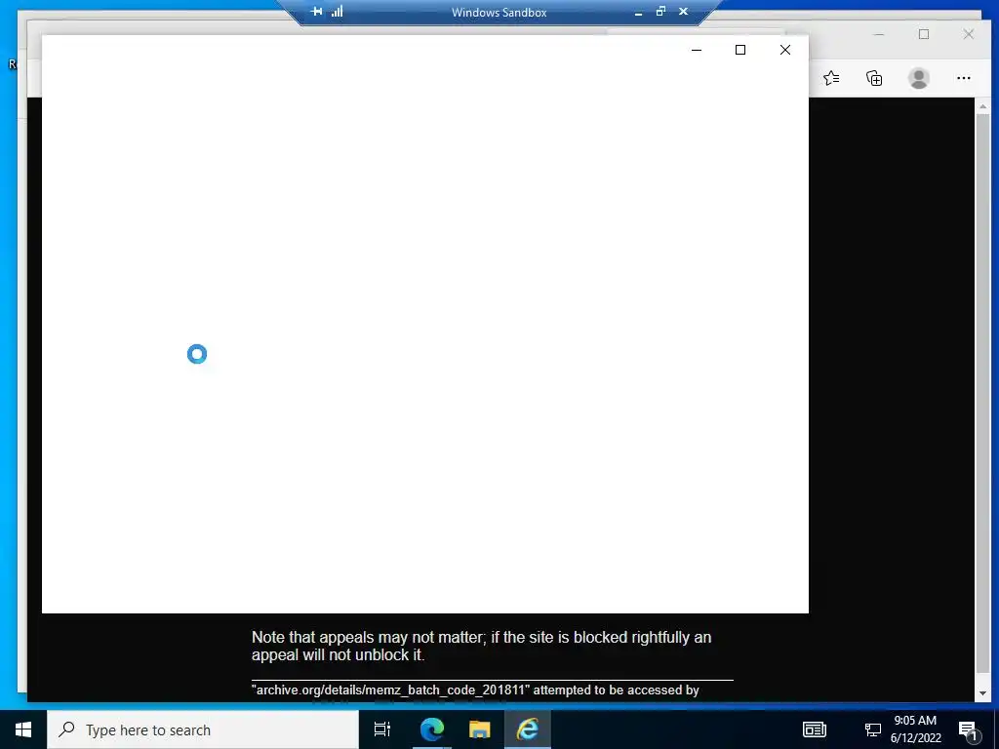Close the white front window

pos(785,50)
